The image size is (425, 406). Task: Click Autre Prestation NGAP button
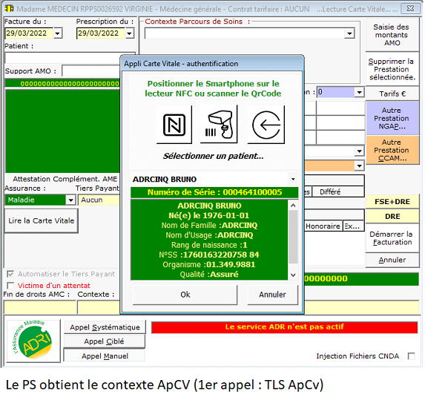[392, 118]
